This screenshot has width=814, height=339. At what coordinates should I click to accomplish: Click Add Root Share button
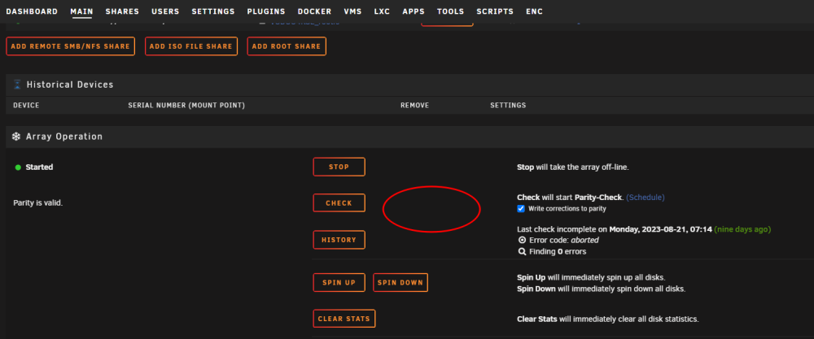(287, 46)
